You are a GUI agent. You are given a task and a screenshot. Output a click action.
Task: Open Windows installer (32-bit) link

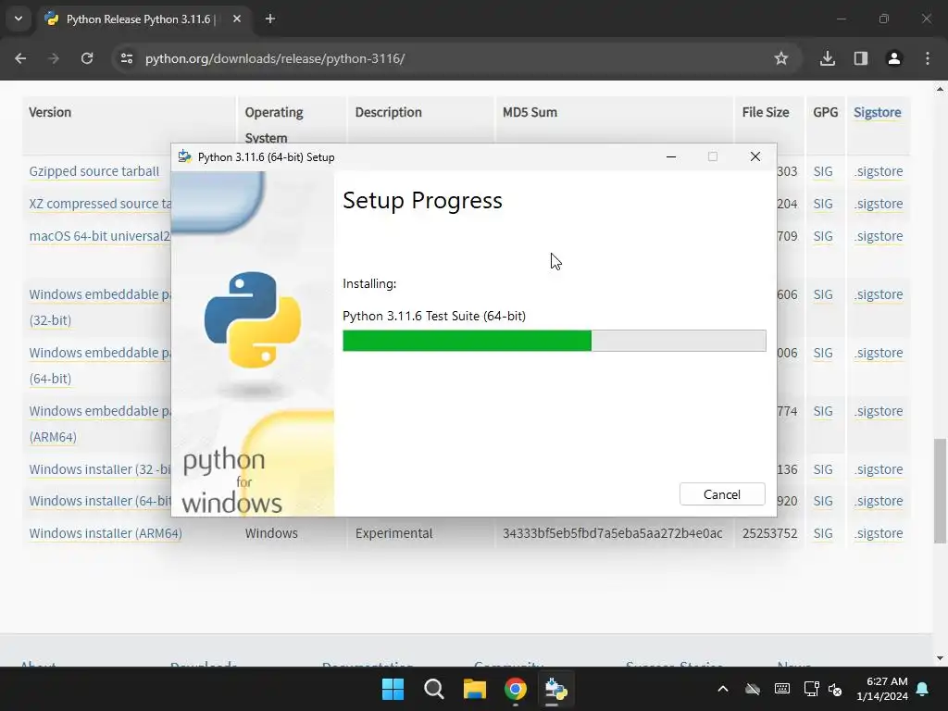pos(100,469)
